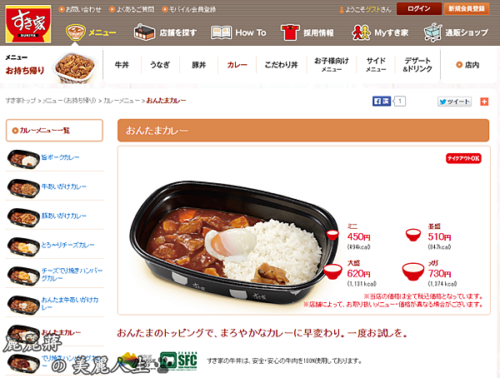Click the 新規会員登録 button
This screenshot has height=378, width=500.
467,9
